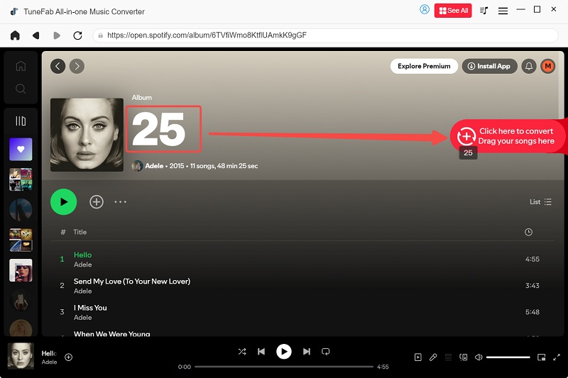The height and width of the screenshot is (378, 568).
Task: Reload the page with the refresh icon
Action: (x=77, y=35)
